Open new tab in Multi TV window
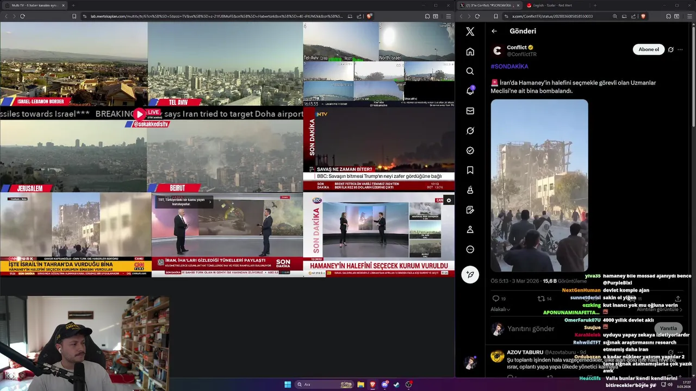Screen dimensions: 696x391 click(x=73, y=5)
